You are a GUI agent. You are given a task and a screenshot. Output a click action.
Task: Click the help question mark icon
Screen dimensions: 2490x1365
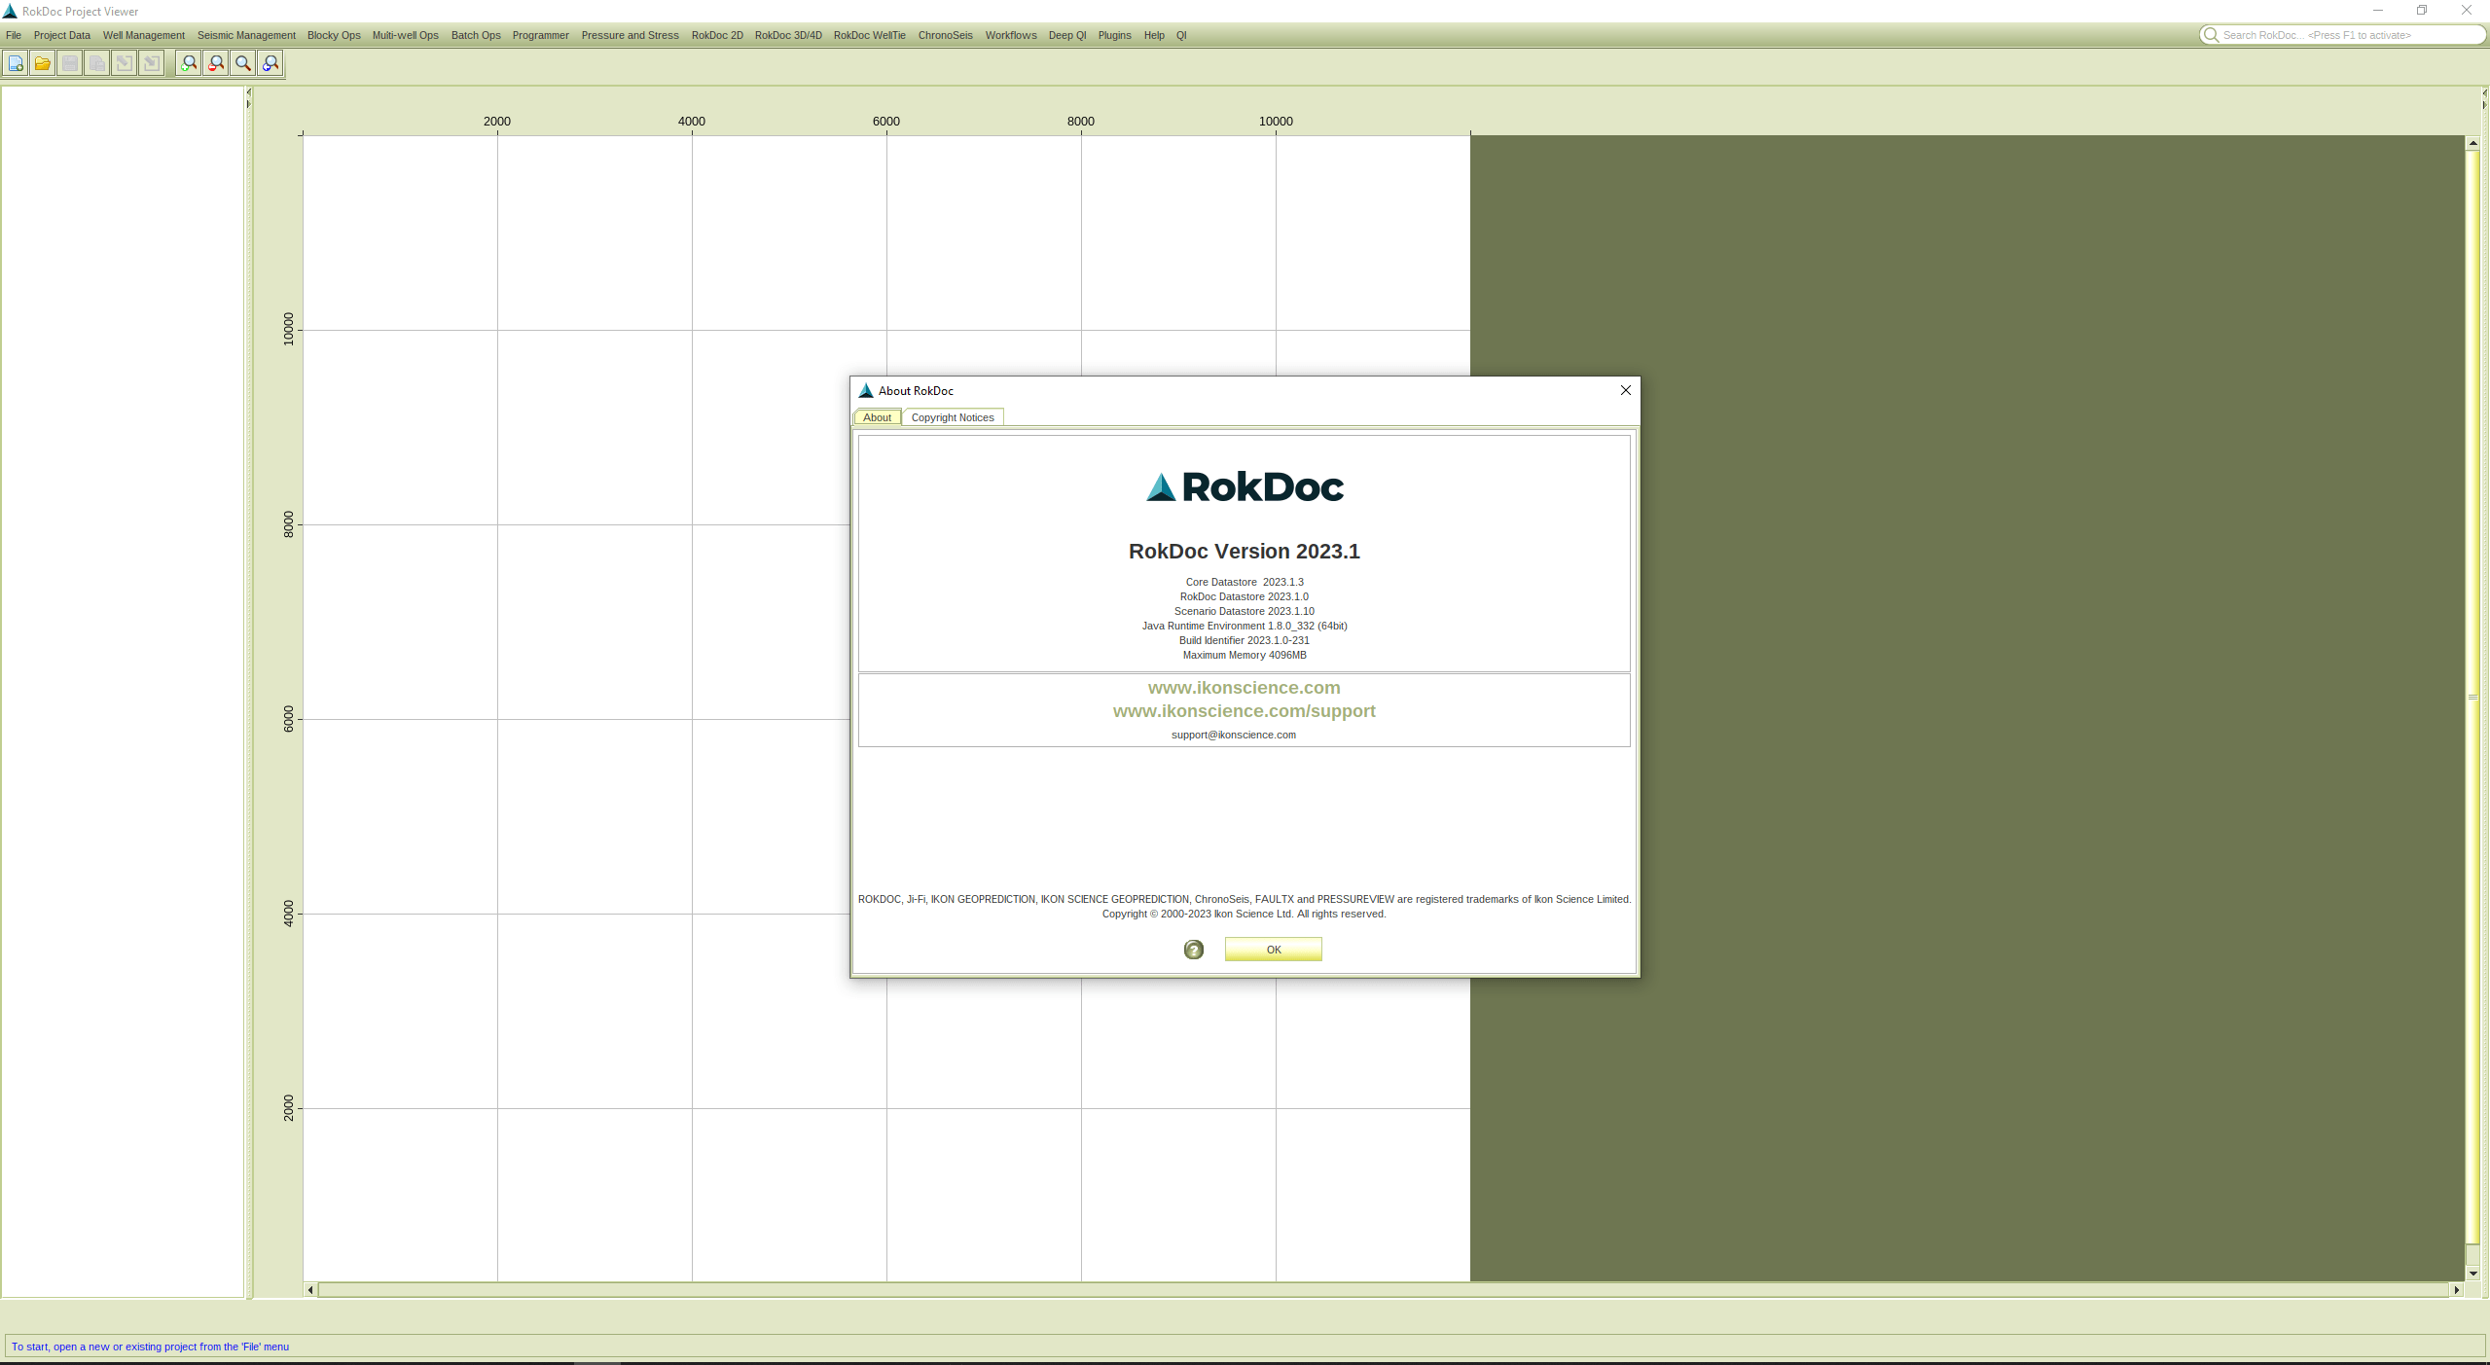click(x=1193, y=950)
